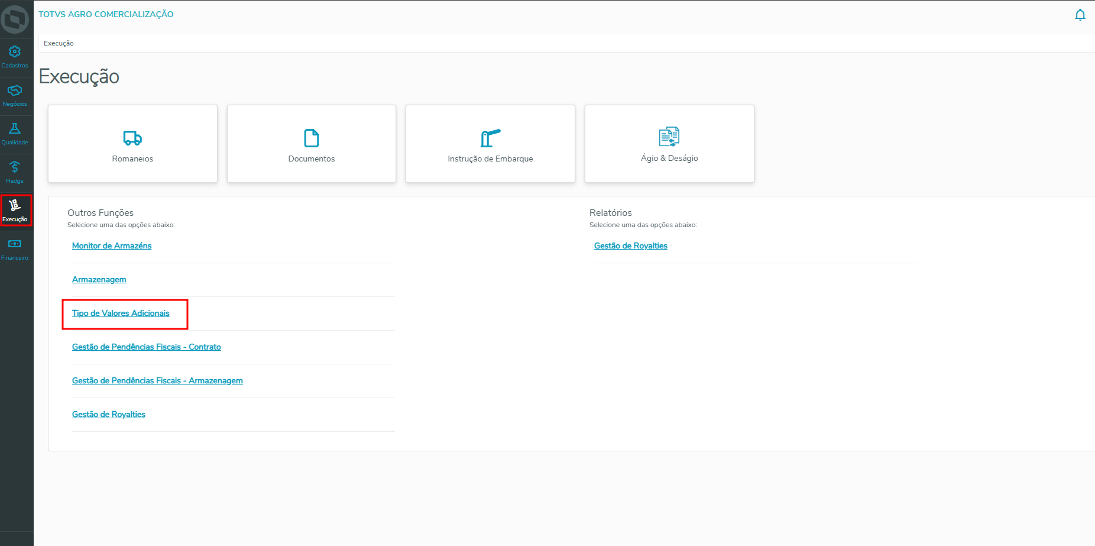
Task: Click the Ágio & Deságio document icon
Action: [669, 137]
